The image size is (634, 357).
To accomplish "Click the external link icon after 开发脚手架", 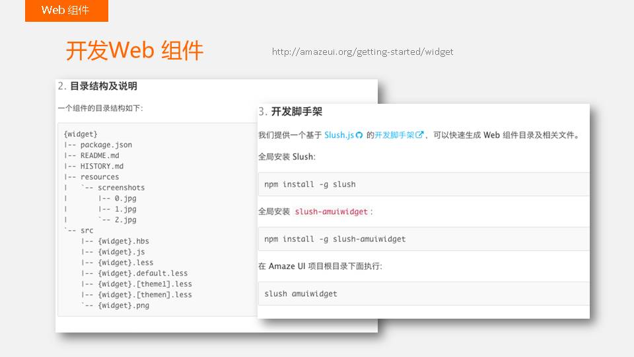I will pos(419,136).
